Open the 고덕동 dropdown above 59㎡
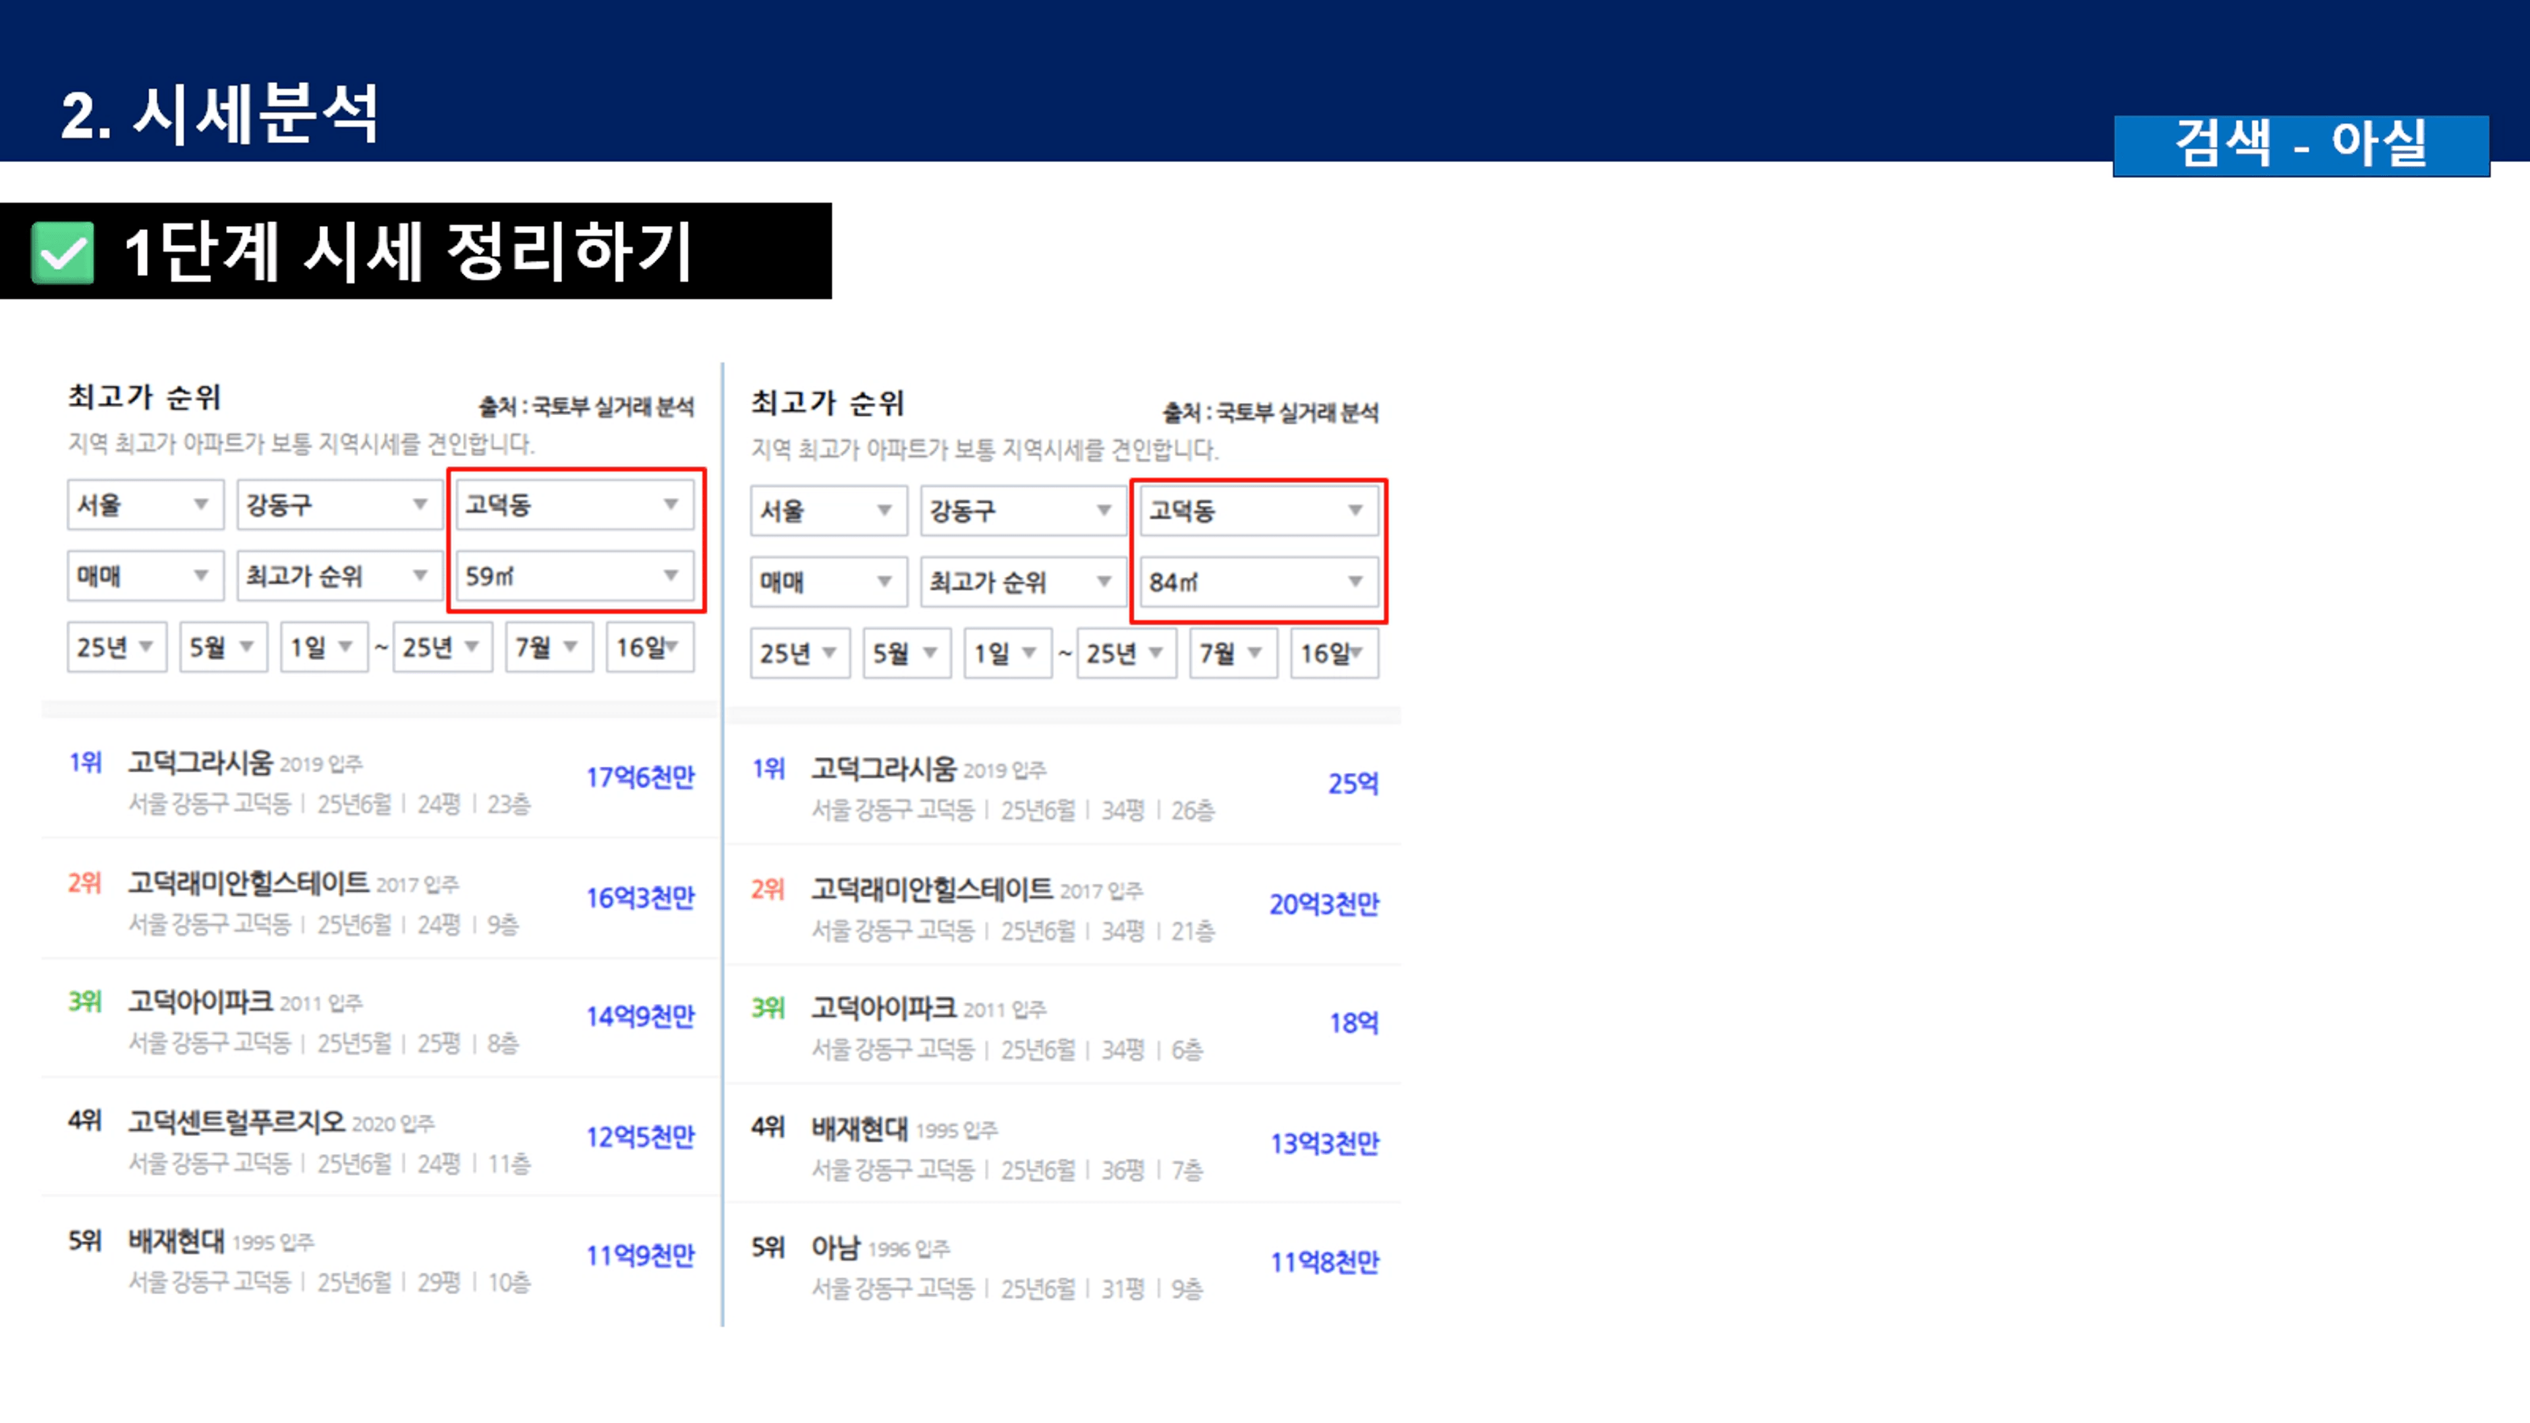 pyautogui.click(x=575, y=505)
